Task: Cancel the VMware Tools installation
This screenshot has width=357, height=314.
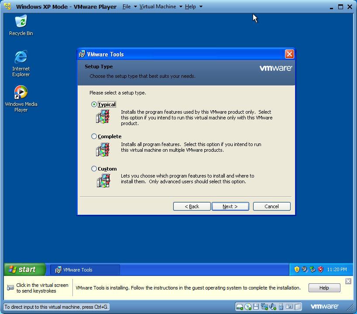Action: [271, 206]
